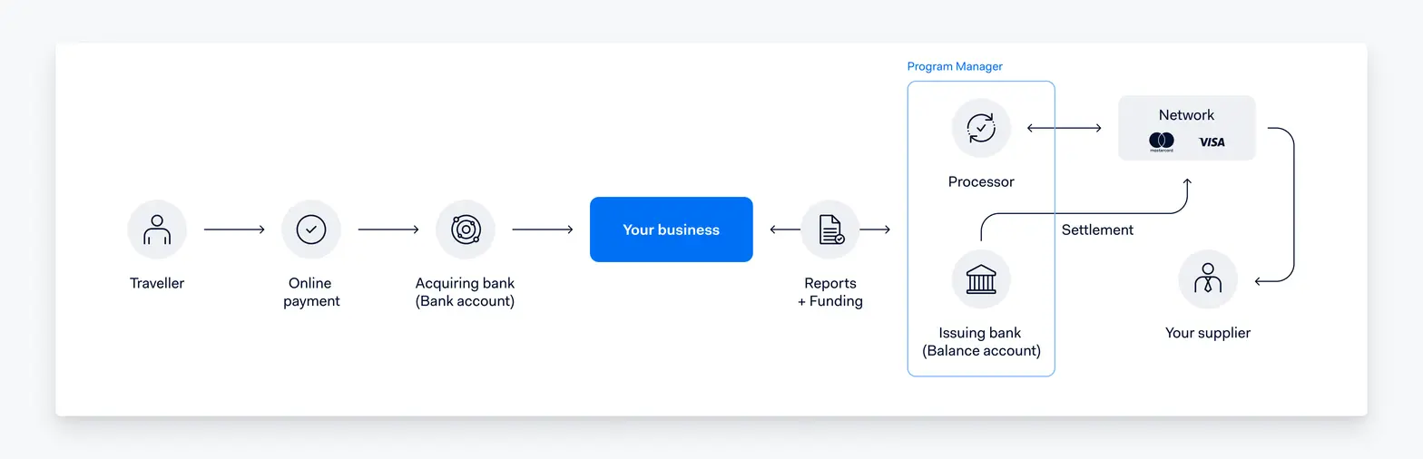Click the Processor text label
The height and width of the screenshot is (459, 1423).
click(x=981, y=181)
